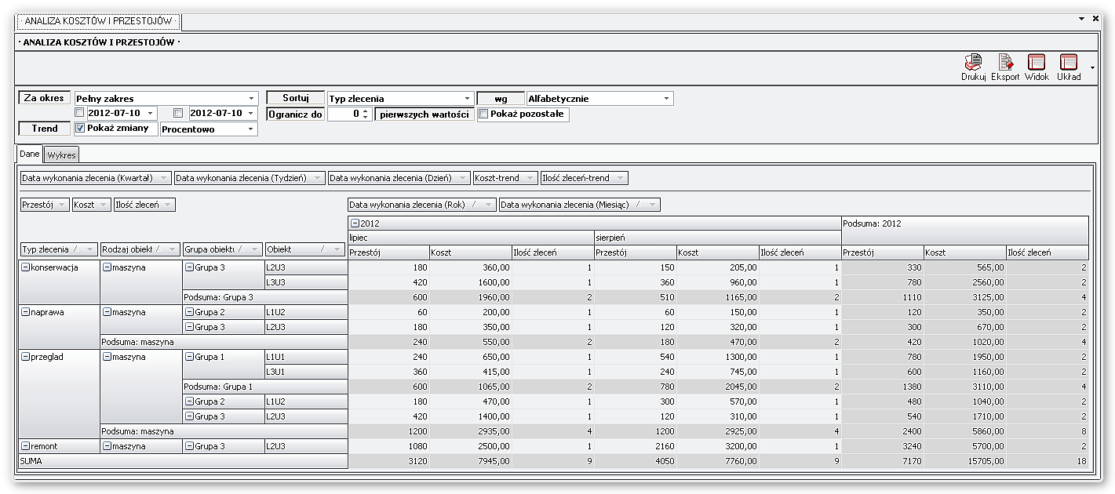Click the Grupa obiektu row field header

(x=222, y=249)
